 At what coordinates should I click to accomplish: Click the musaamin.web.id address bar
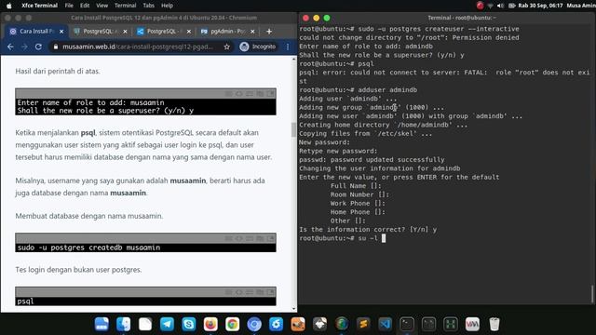(x=138, y=47)
